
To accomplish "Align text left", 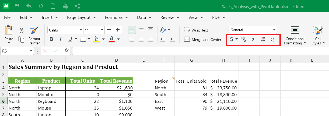I will coord(131,39).
